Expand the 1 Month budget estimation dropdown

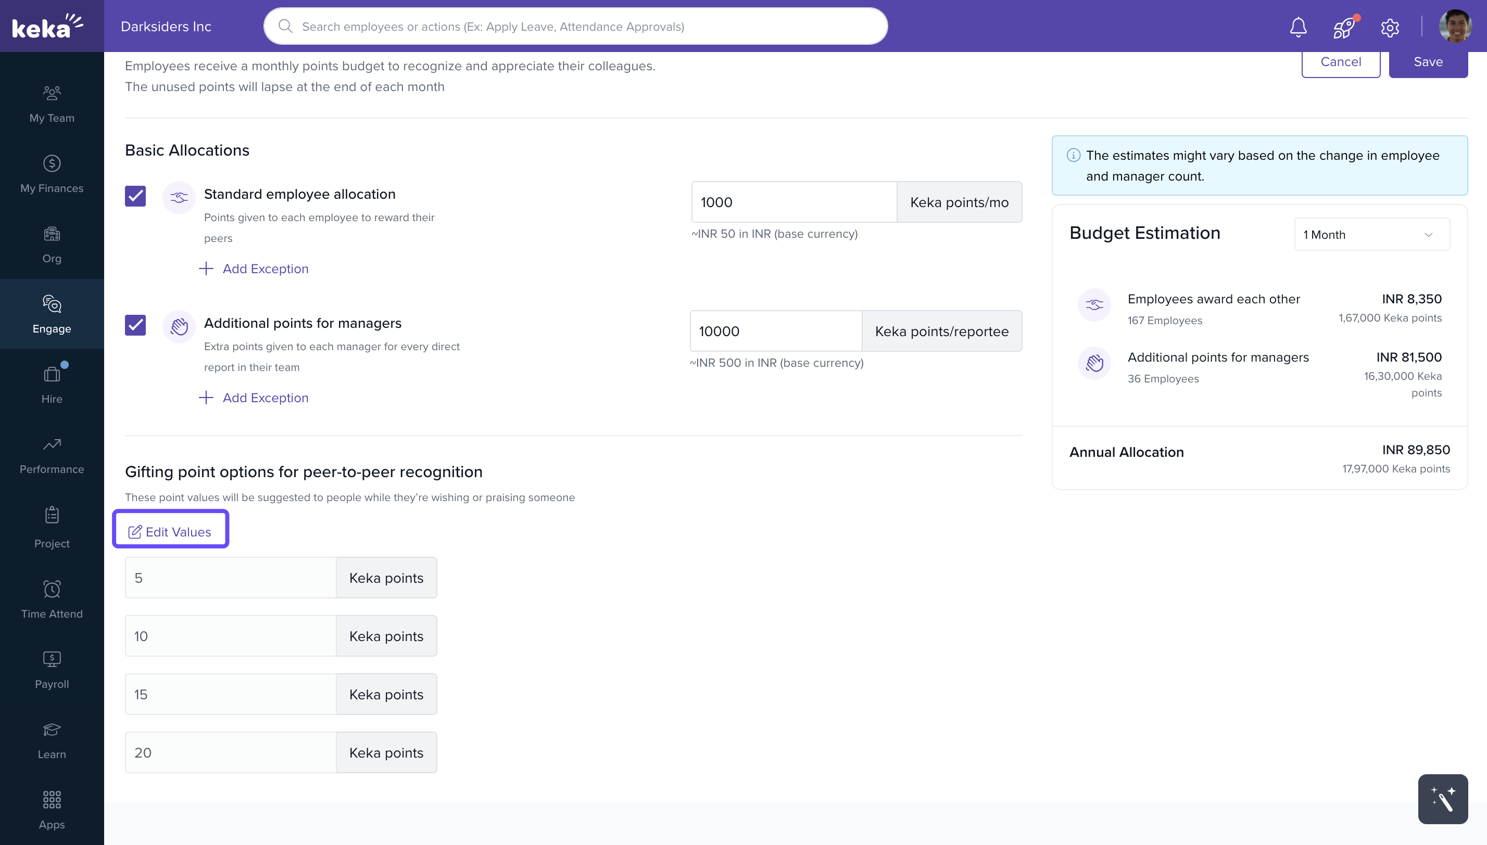1371,235
